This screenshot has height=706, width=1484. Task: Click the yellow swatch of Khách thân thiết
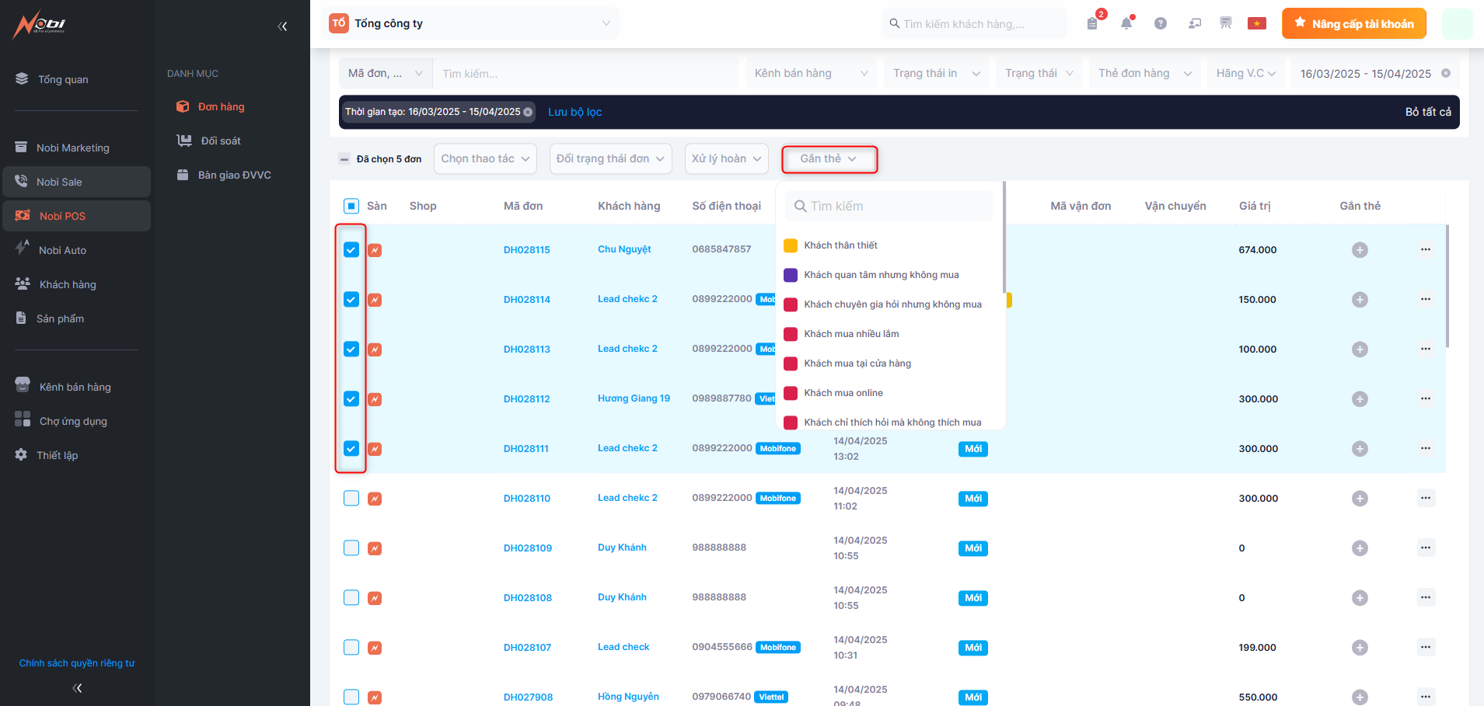[791, 245]
